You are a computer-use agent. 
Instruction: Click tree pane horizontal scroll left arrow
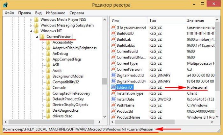[6, 122]
